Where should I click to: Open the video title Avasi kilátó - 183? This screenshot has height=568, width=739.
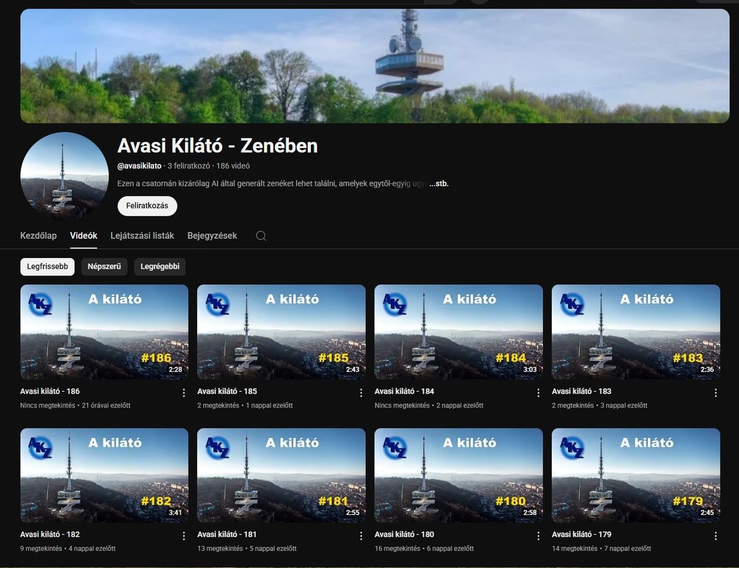[x=582, y=391]
